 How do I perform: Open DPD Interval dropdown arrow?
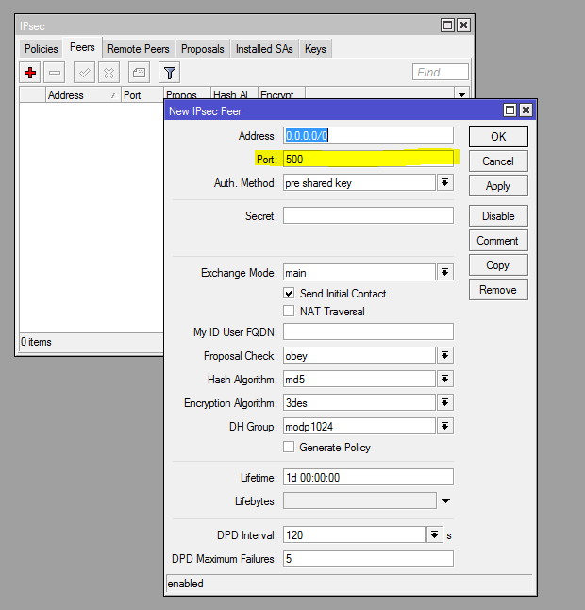click(x=435, y=534)
